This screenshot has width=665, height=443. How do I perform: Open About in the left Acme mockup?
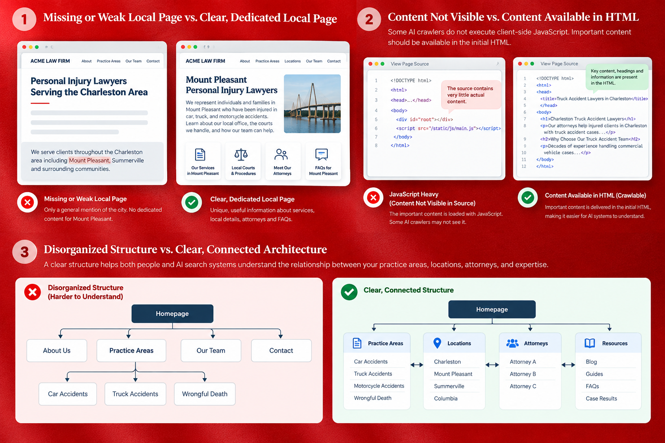pyautogui.click(x=87, y=61)
